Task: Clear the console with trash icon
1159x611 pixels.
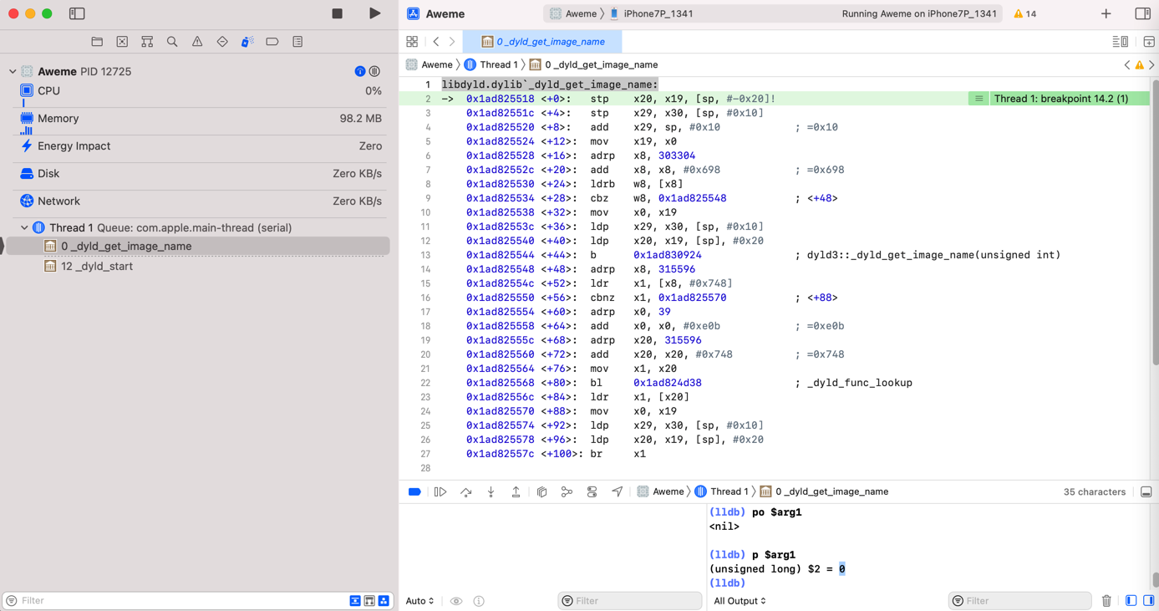Action: [1106, 601]
